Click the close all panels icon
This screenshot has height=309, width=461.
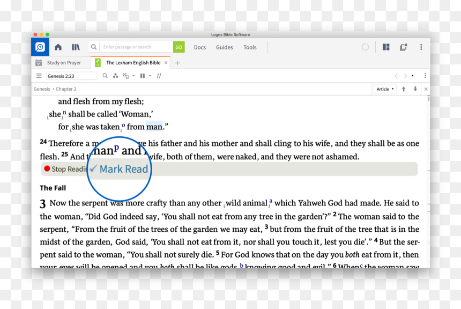(403, 47)
